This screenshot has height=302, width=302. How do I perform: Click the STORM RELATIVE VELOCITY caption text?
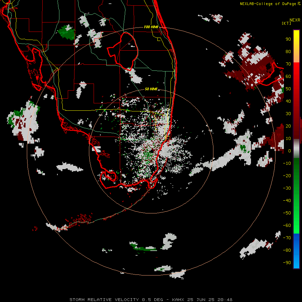coord(105,300)
